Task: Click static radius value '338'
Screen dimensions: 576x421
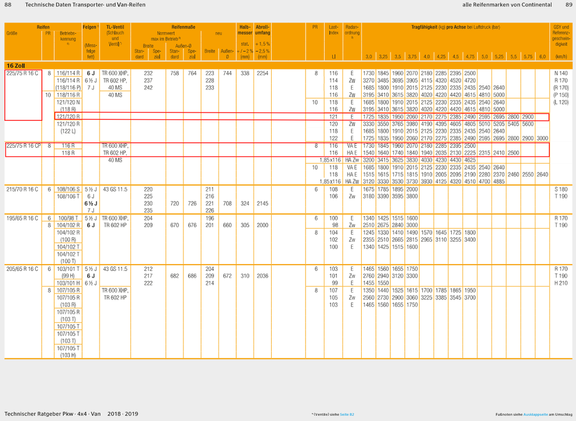Action: 245,74
